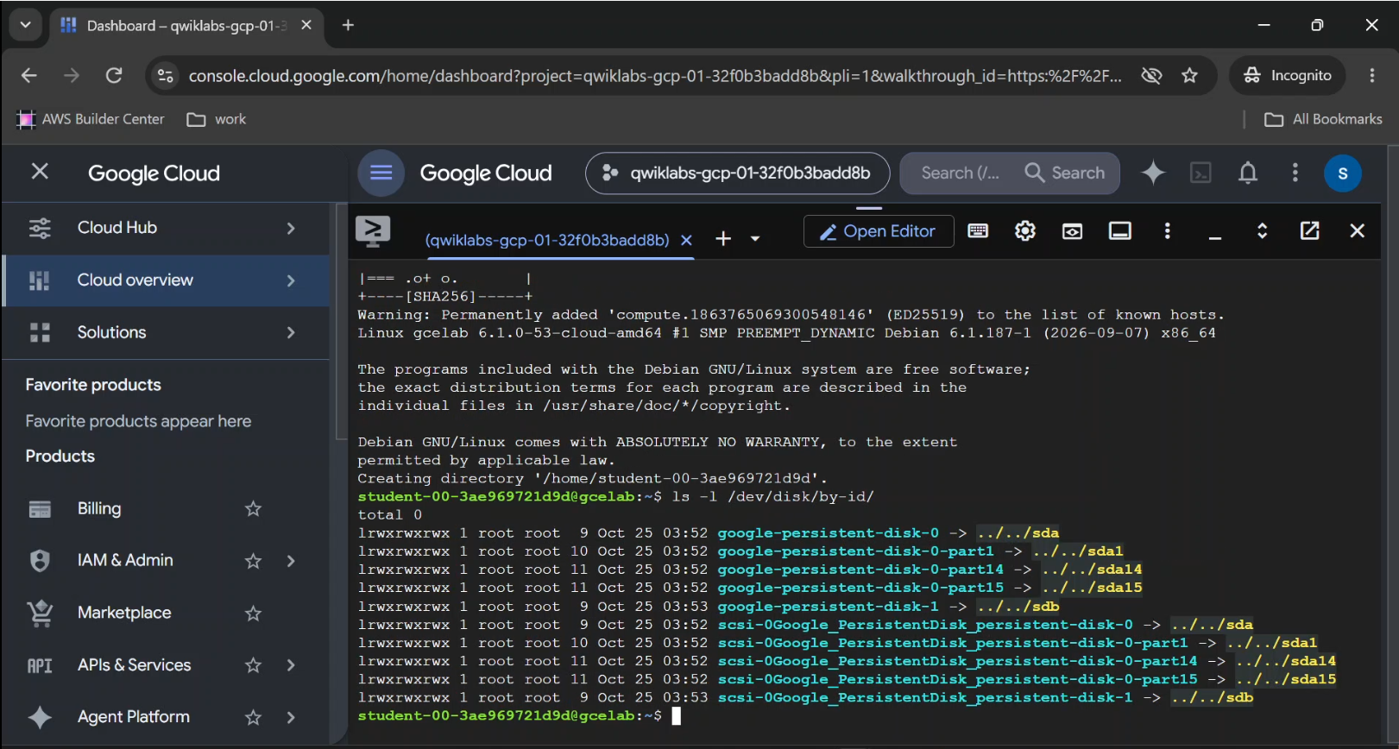Open Marketplace from the Products list
Viewport: 1399px width, 749px height.
point(124,613)
